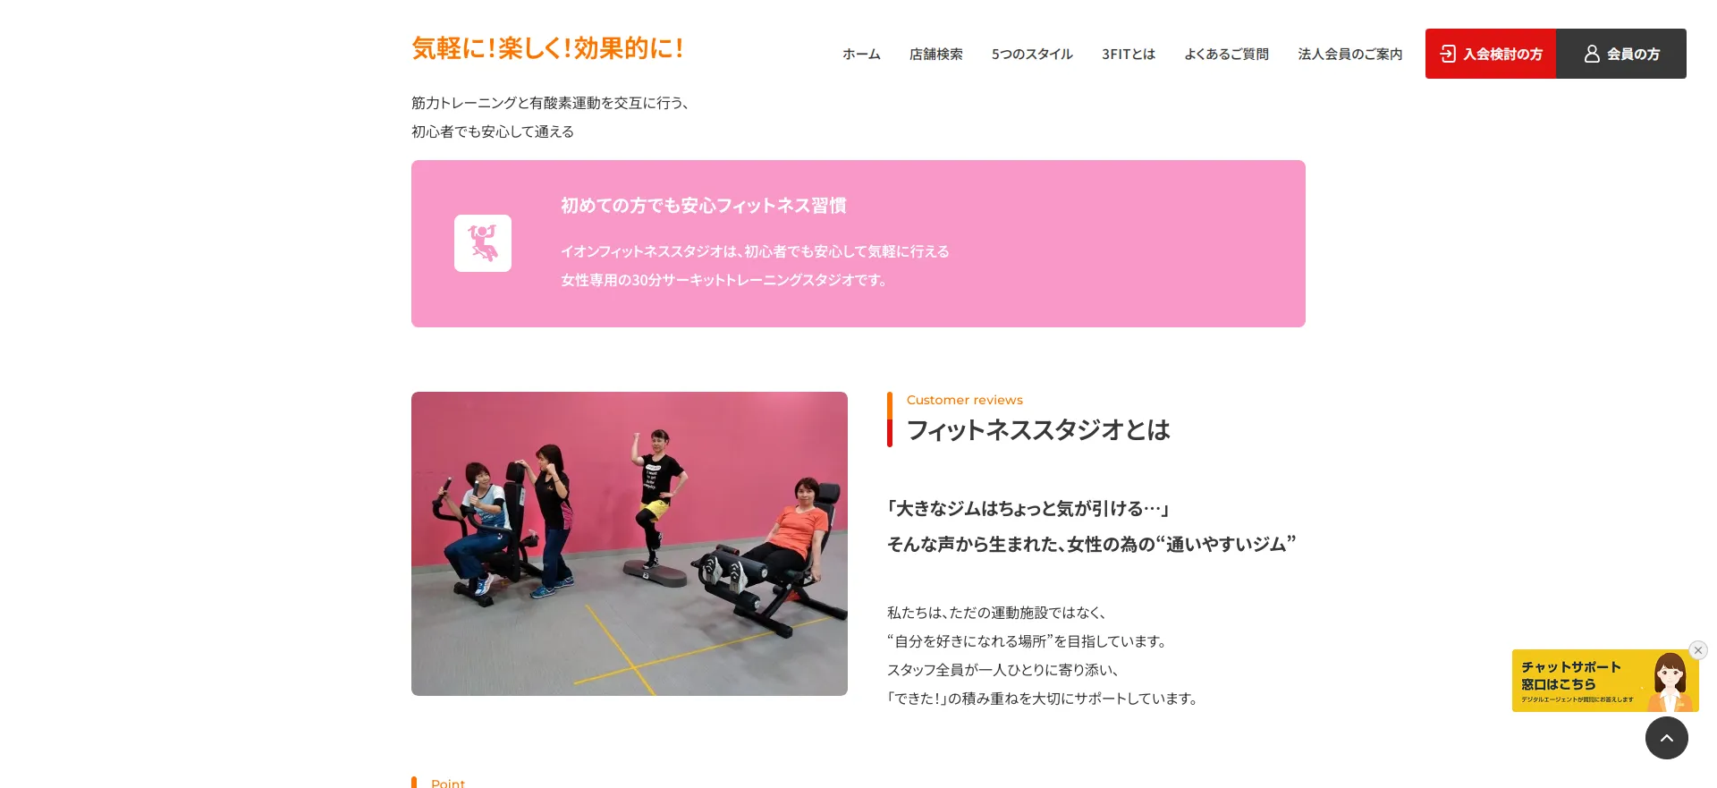Click the pink 初めての方でも安心フィットネス習慣 banner
1717x788 pixels.
[x=858, y=243]
